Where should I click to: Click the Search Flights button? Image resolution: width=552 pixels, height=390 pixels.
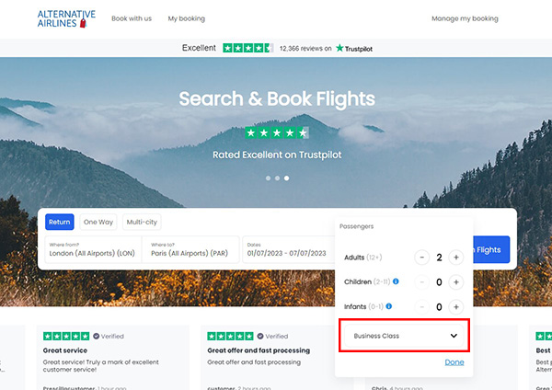pos(491,249)
